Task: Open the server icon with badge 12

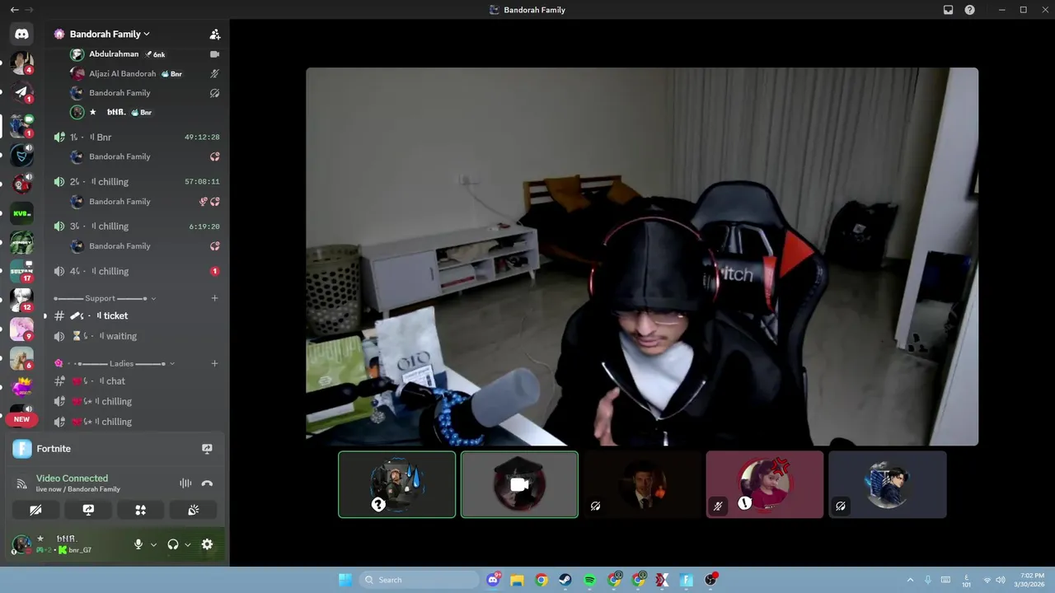Action: point(21,300)
